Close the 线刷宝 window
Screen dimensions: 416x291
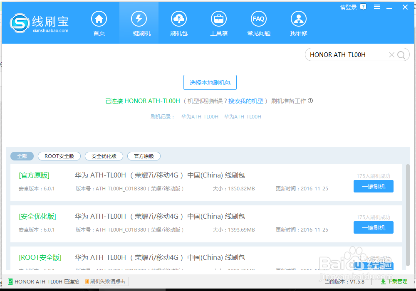coord(405,7)
